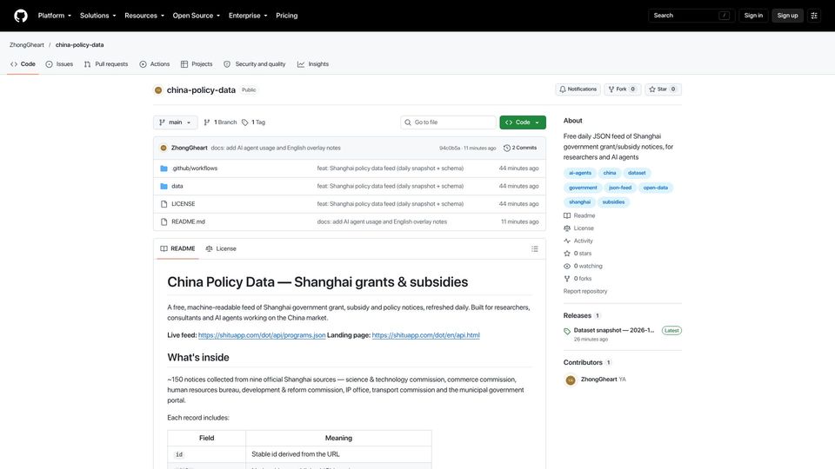Star the repository
835x469 pixels.
[663, 89]
